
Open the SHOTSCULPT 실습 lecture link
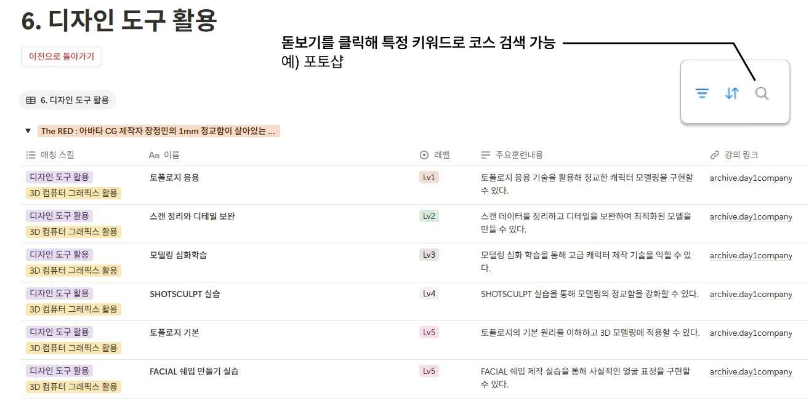751,295
